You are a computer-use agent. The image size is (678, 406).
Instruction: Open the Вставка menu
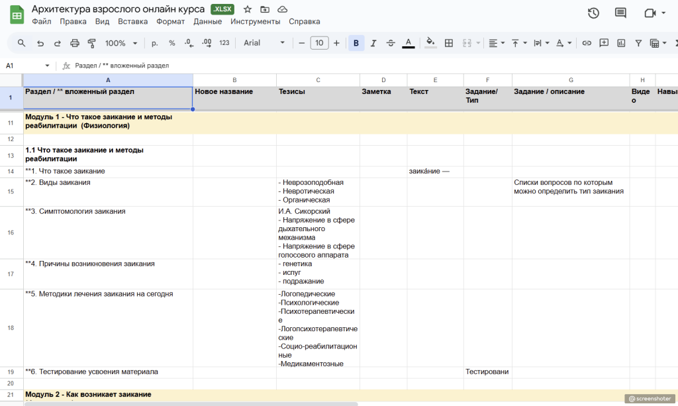[x=132, y=21]
